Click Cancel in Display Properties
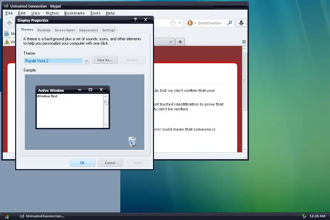Viewport: 330px width, 220px height. point(110,163)
